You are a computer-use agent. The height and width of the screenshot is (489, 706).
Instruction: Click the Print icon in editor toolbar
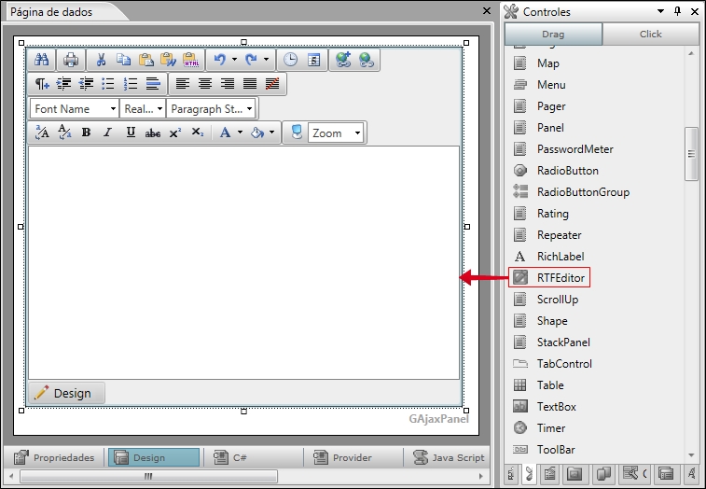pos(71,60)
